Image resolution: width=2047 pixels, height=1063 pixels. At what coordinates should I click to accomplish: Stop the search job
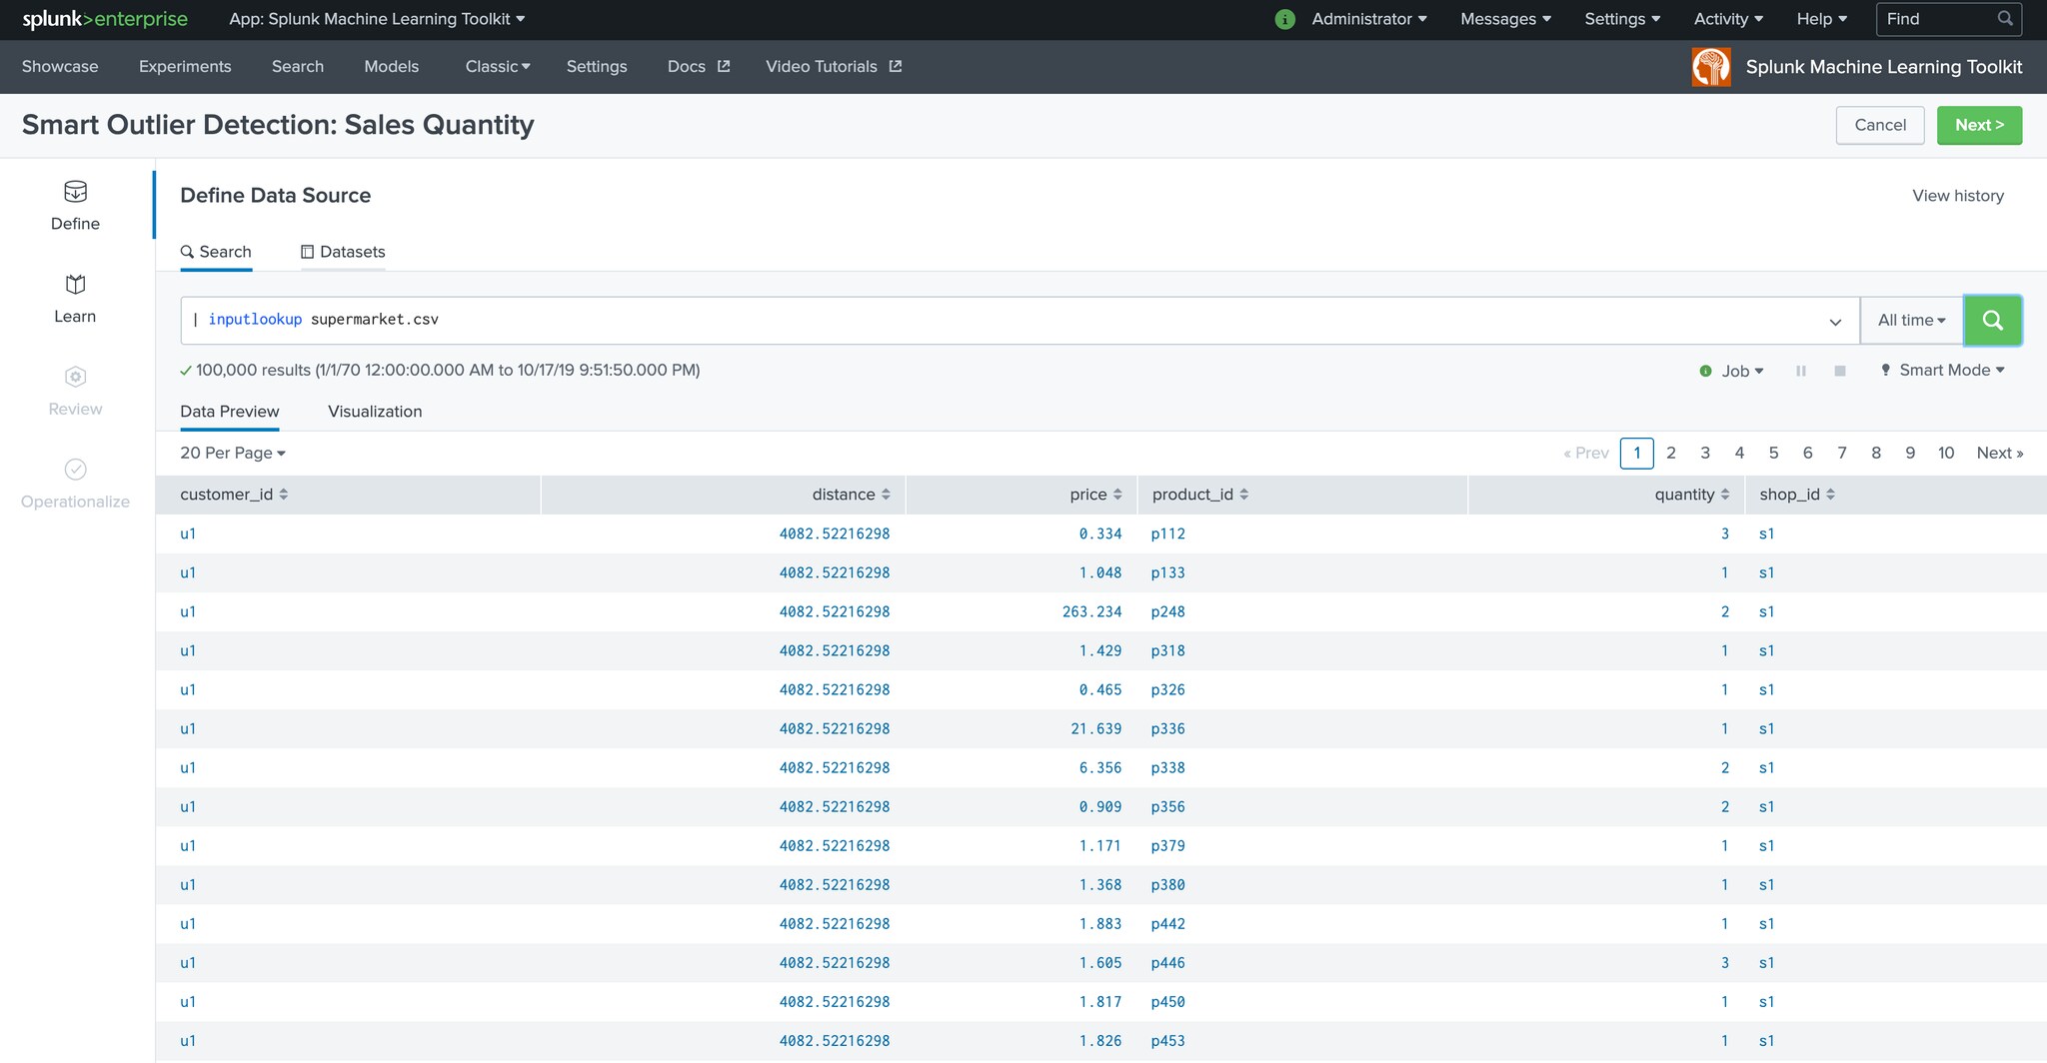tap(1840, 371)
